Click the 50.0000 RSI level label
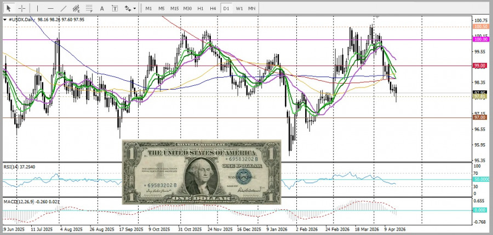Image resolution: width=493 pixels, height=235 pixels. tap(481, 179)
